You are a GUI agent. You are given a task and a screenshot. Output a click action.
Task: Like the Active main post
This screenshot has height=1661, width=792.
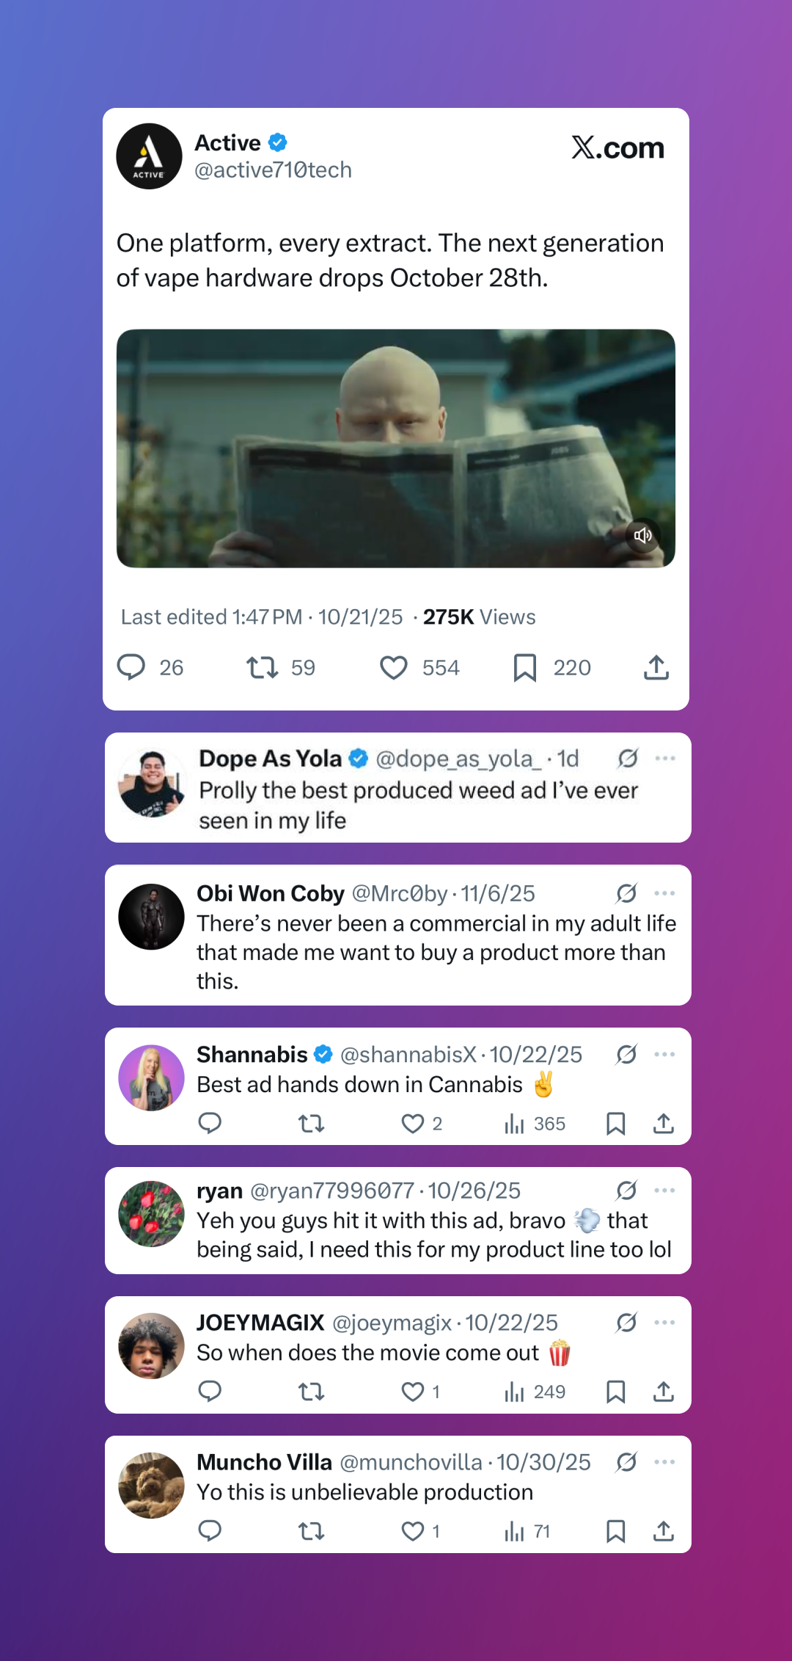(x=394, y=667)
